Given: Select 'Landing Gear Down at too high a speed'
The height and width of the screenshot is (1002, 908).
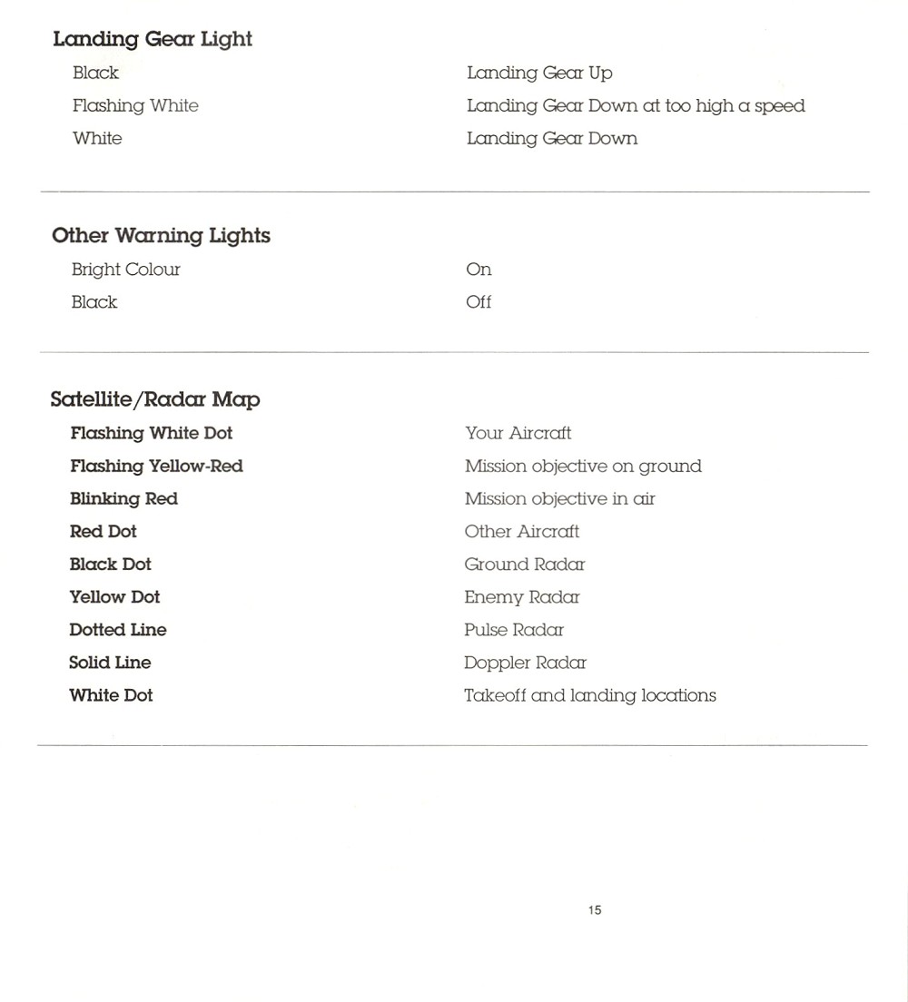Looking at the screenshot, I should point(636,106).
